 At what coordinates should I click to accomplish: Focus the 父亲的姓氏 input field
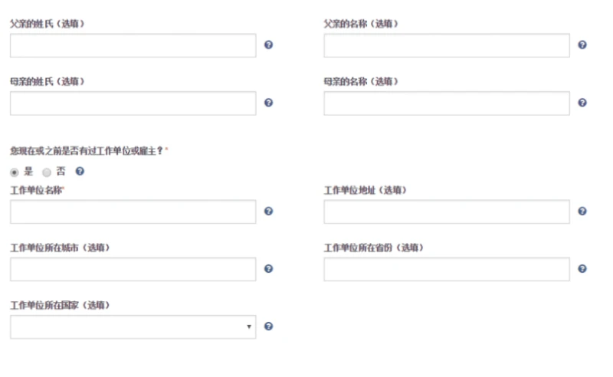point(133,45)
